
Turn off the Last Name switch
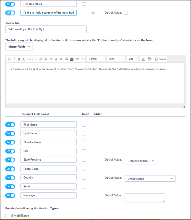tap(10, 133)
